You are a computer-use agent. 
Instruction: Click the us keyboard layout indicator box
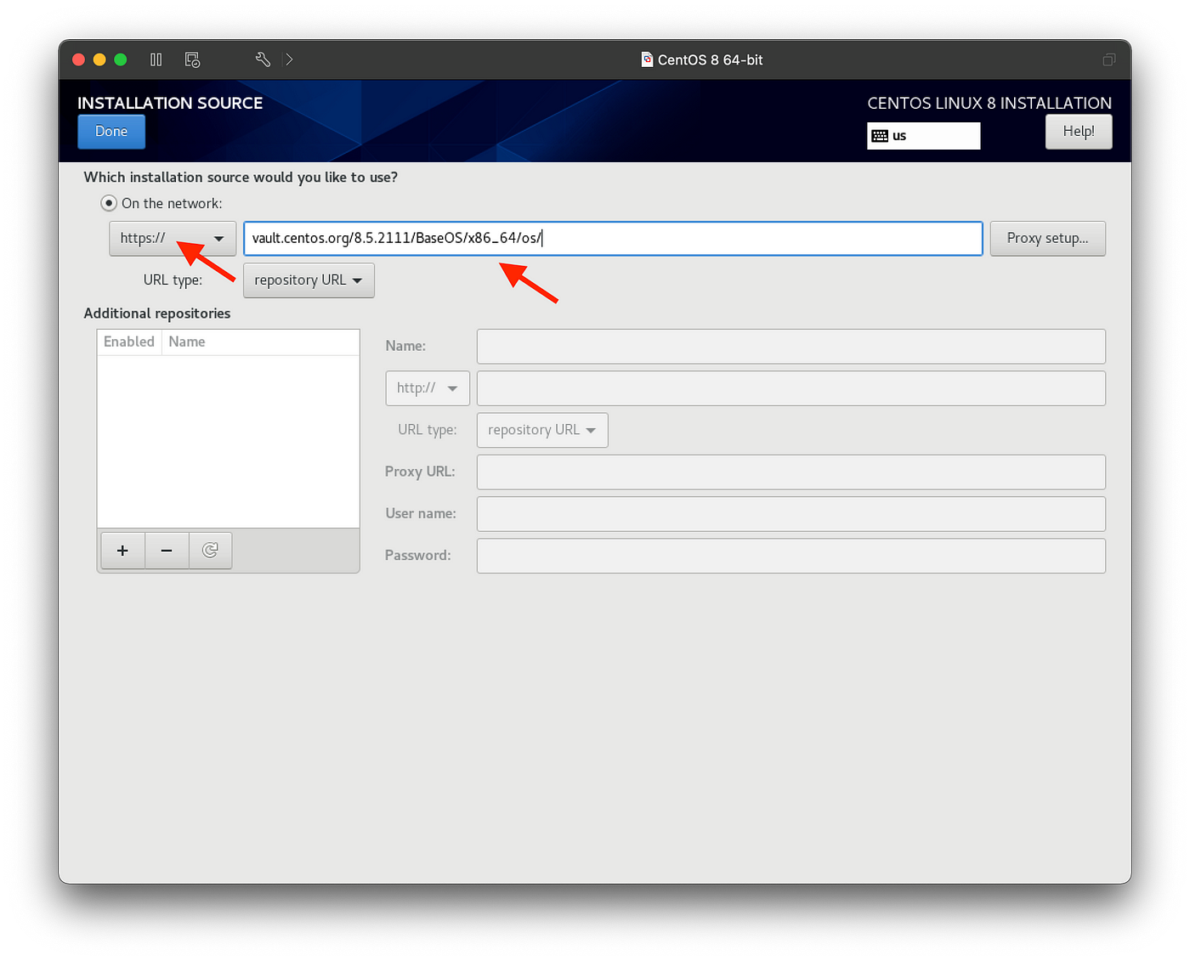(x=924, y=136)
